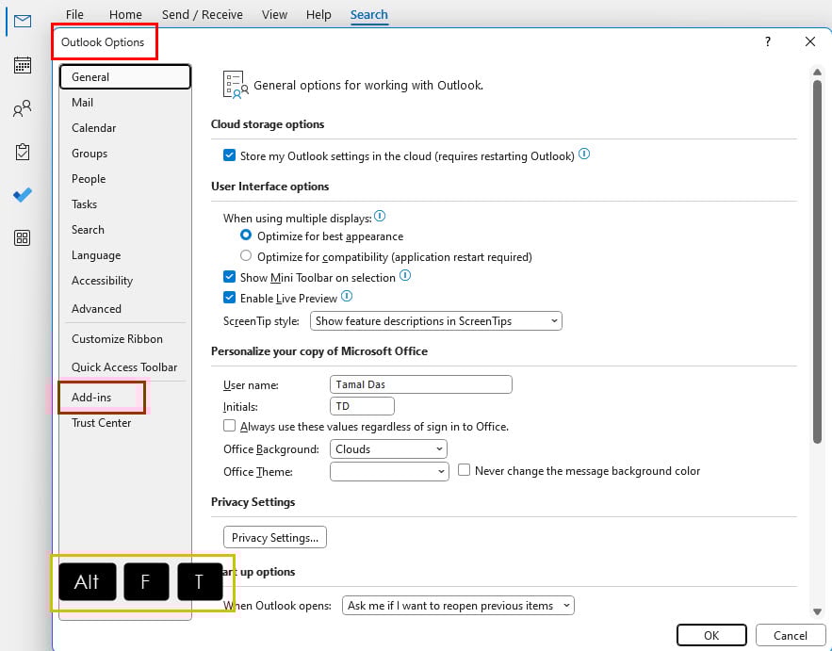Viewport: 832px width, 651px height.
Task: Select Tasks options category
Action: [125, 204]
